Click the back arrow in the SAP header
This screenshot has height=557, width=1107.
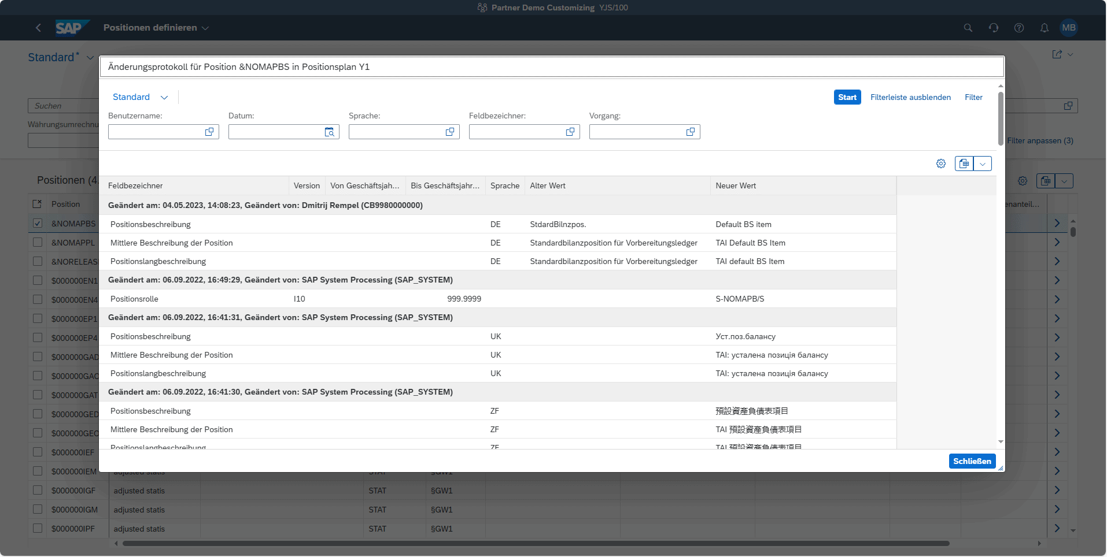38,28
